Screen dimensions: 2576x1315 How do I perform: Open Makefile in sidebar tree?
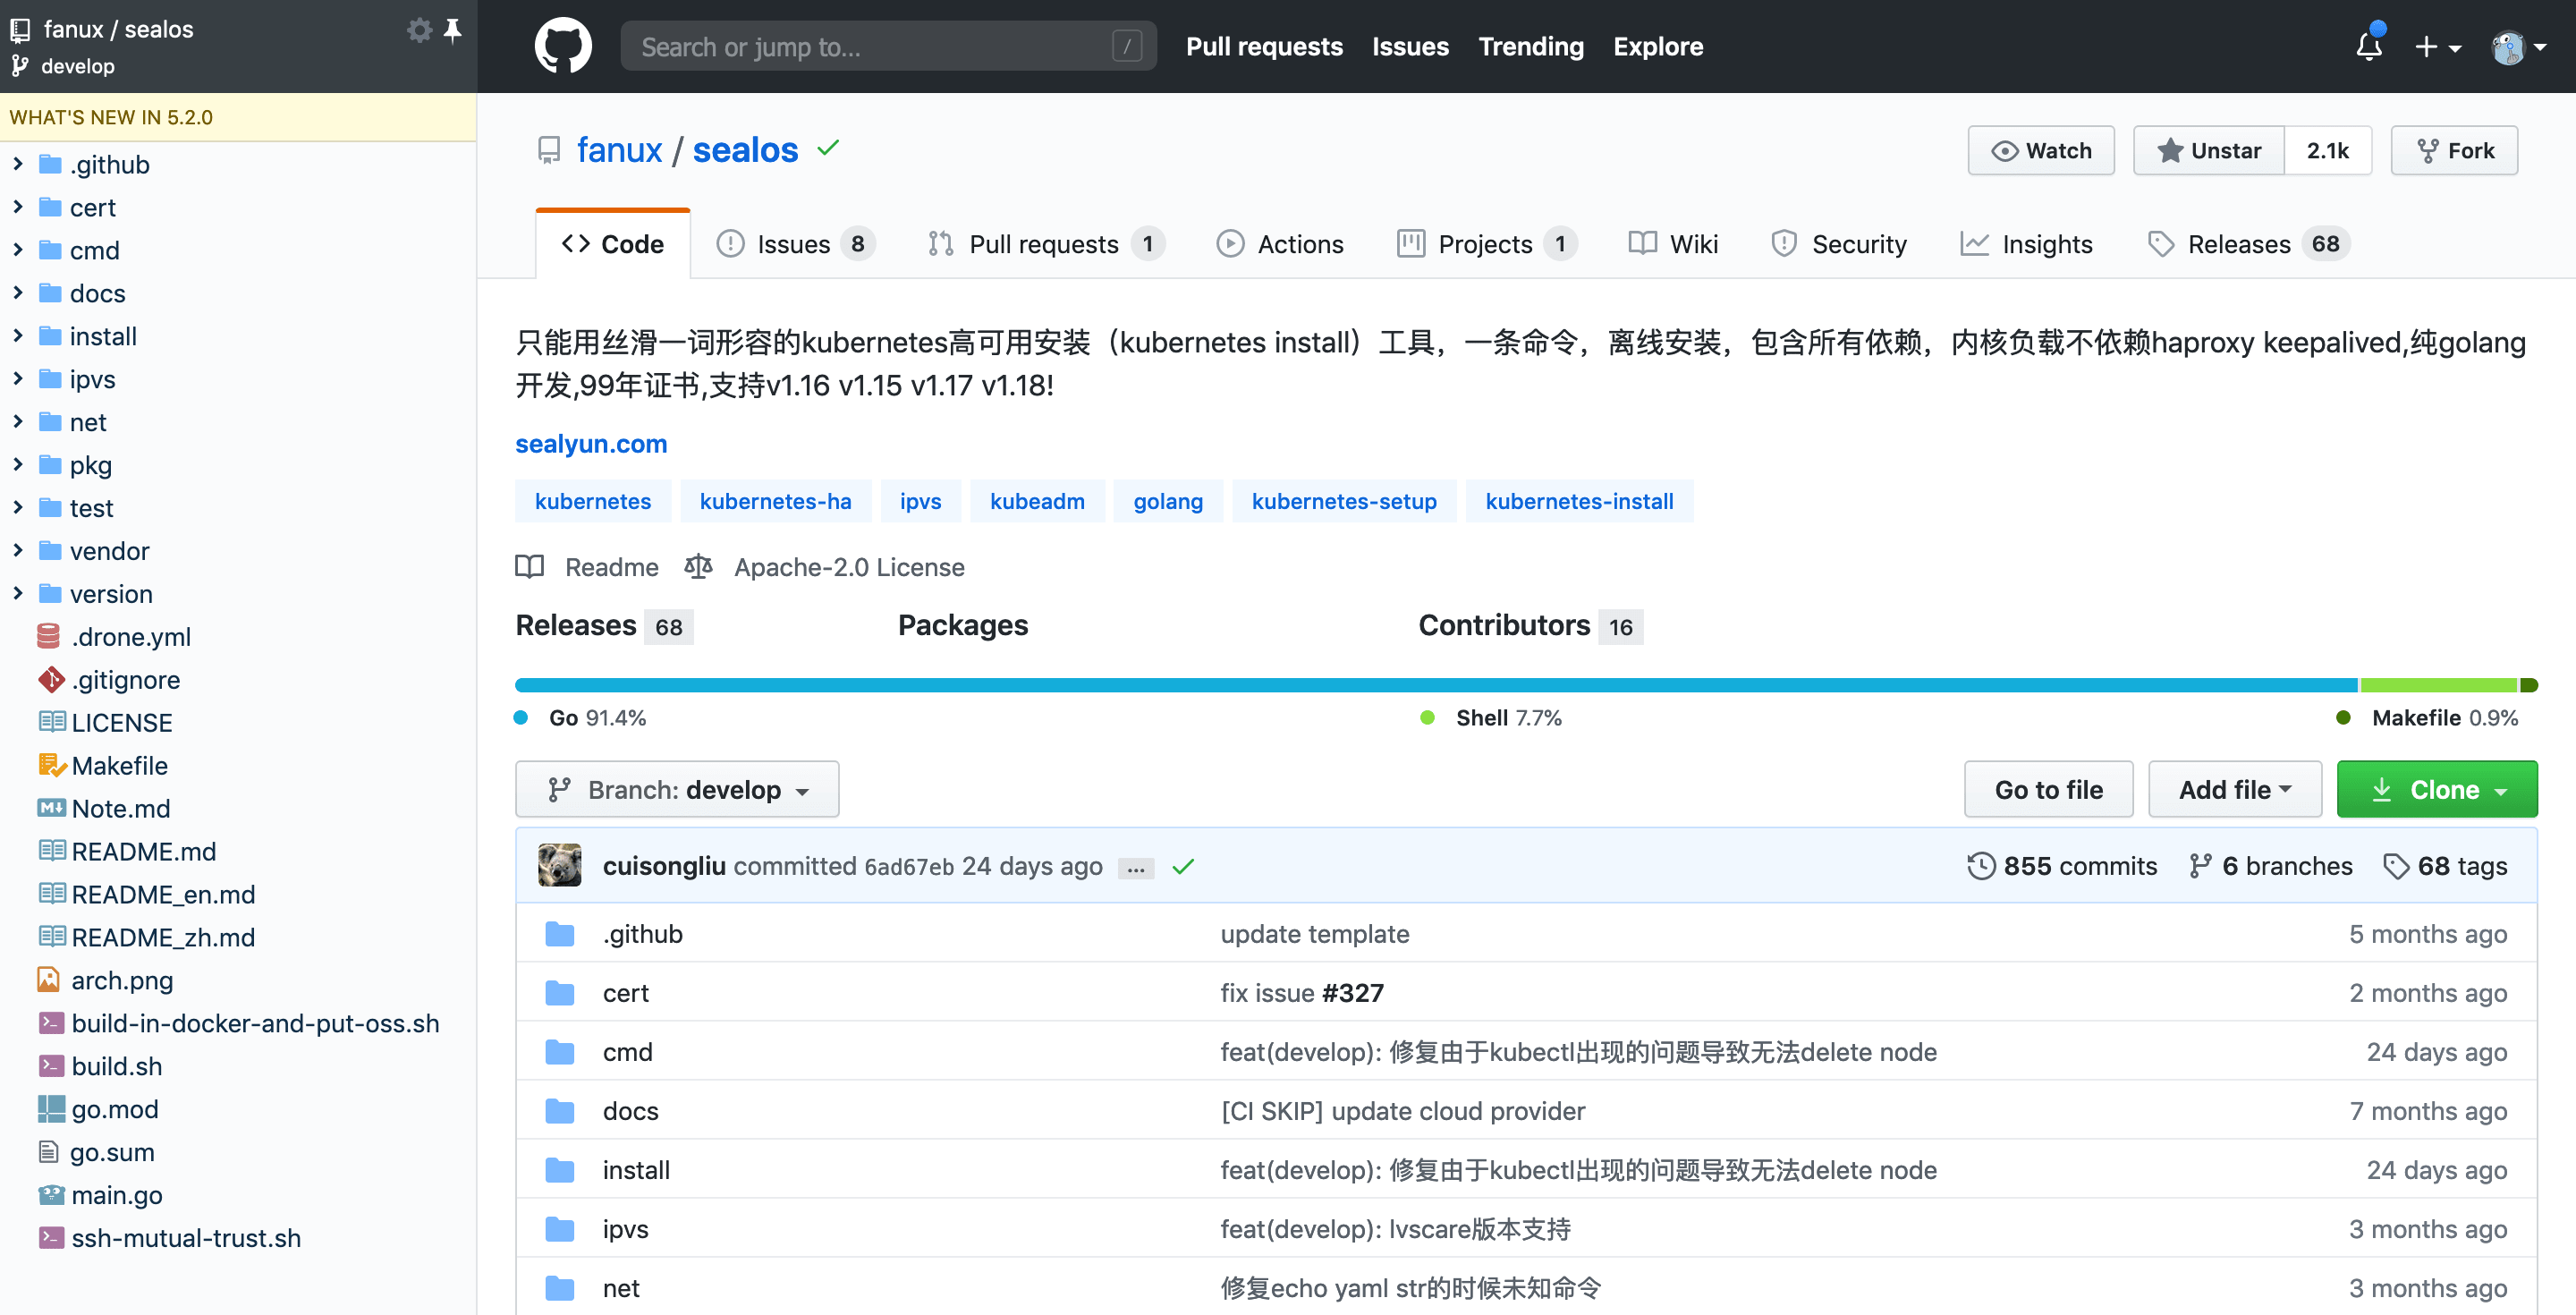point(119,766)
